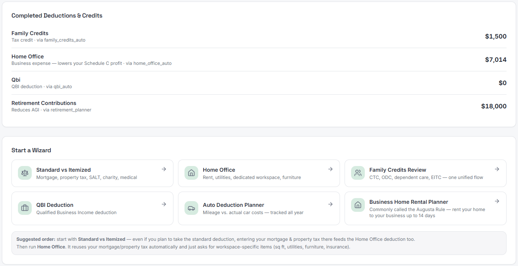The height and width of the screenshot is (266, 518).
Task: Click 'Rent, utilities, dedicated workspace, furniture' description
Action: (252, 177)
